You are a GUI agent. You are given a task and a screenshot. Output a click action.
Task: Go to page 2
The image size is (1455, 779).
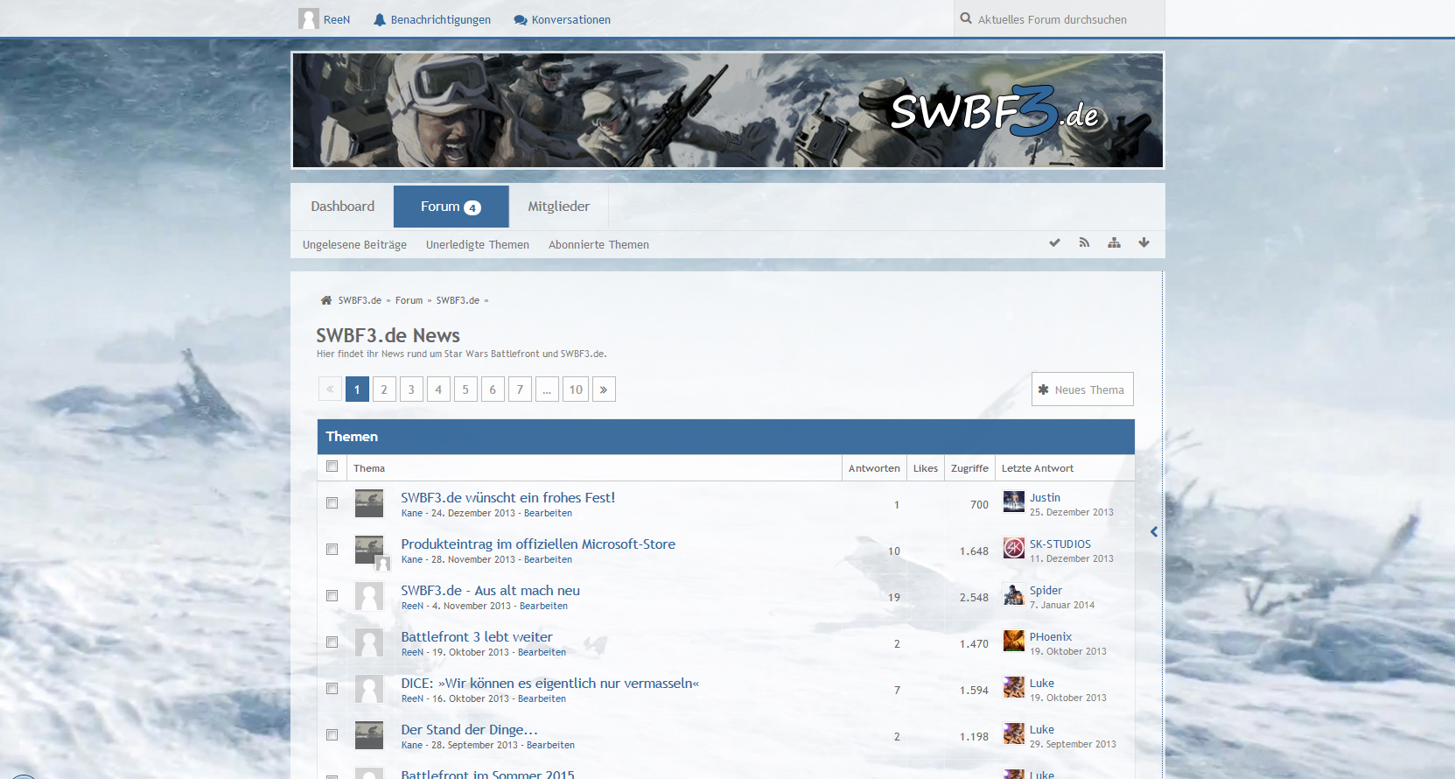(384, 389)
